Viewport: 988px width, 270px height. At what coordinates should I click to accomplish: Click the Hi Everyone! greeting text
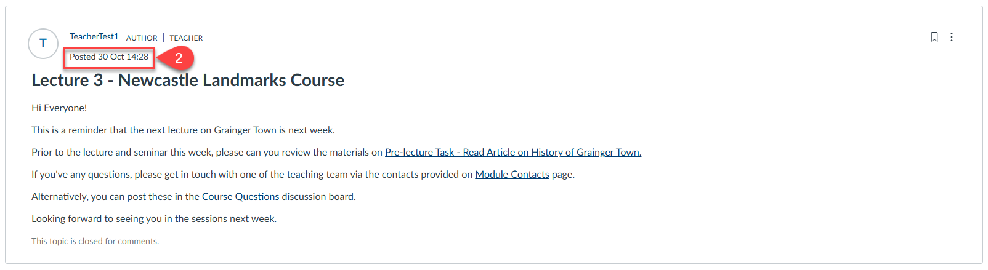[59, 108]
